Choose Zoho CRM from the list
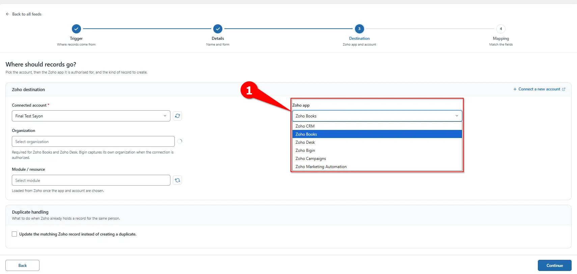Image resolution: width=577 pixels, height=274 pixels. point(377,126)
